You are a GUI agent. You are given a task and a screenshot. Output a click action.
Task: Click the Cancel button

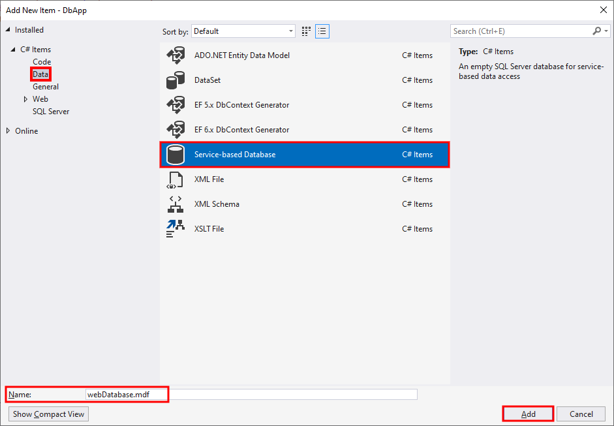coord(581,414)
